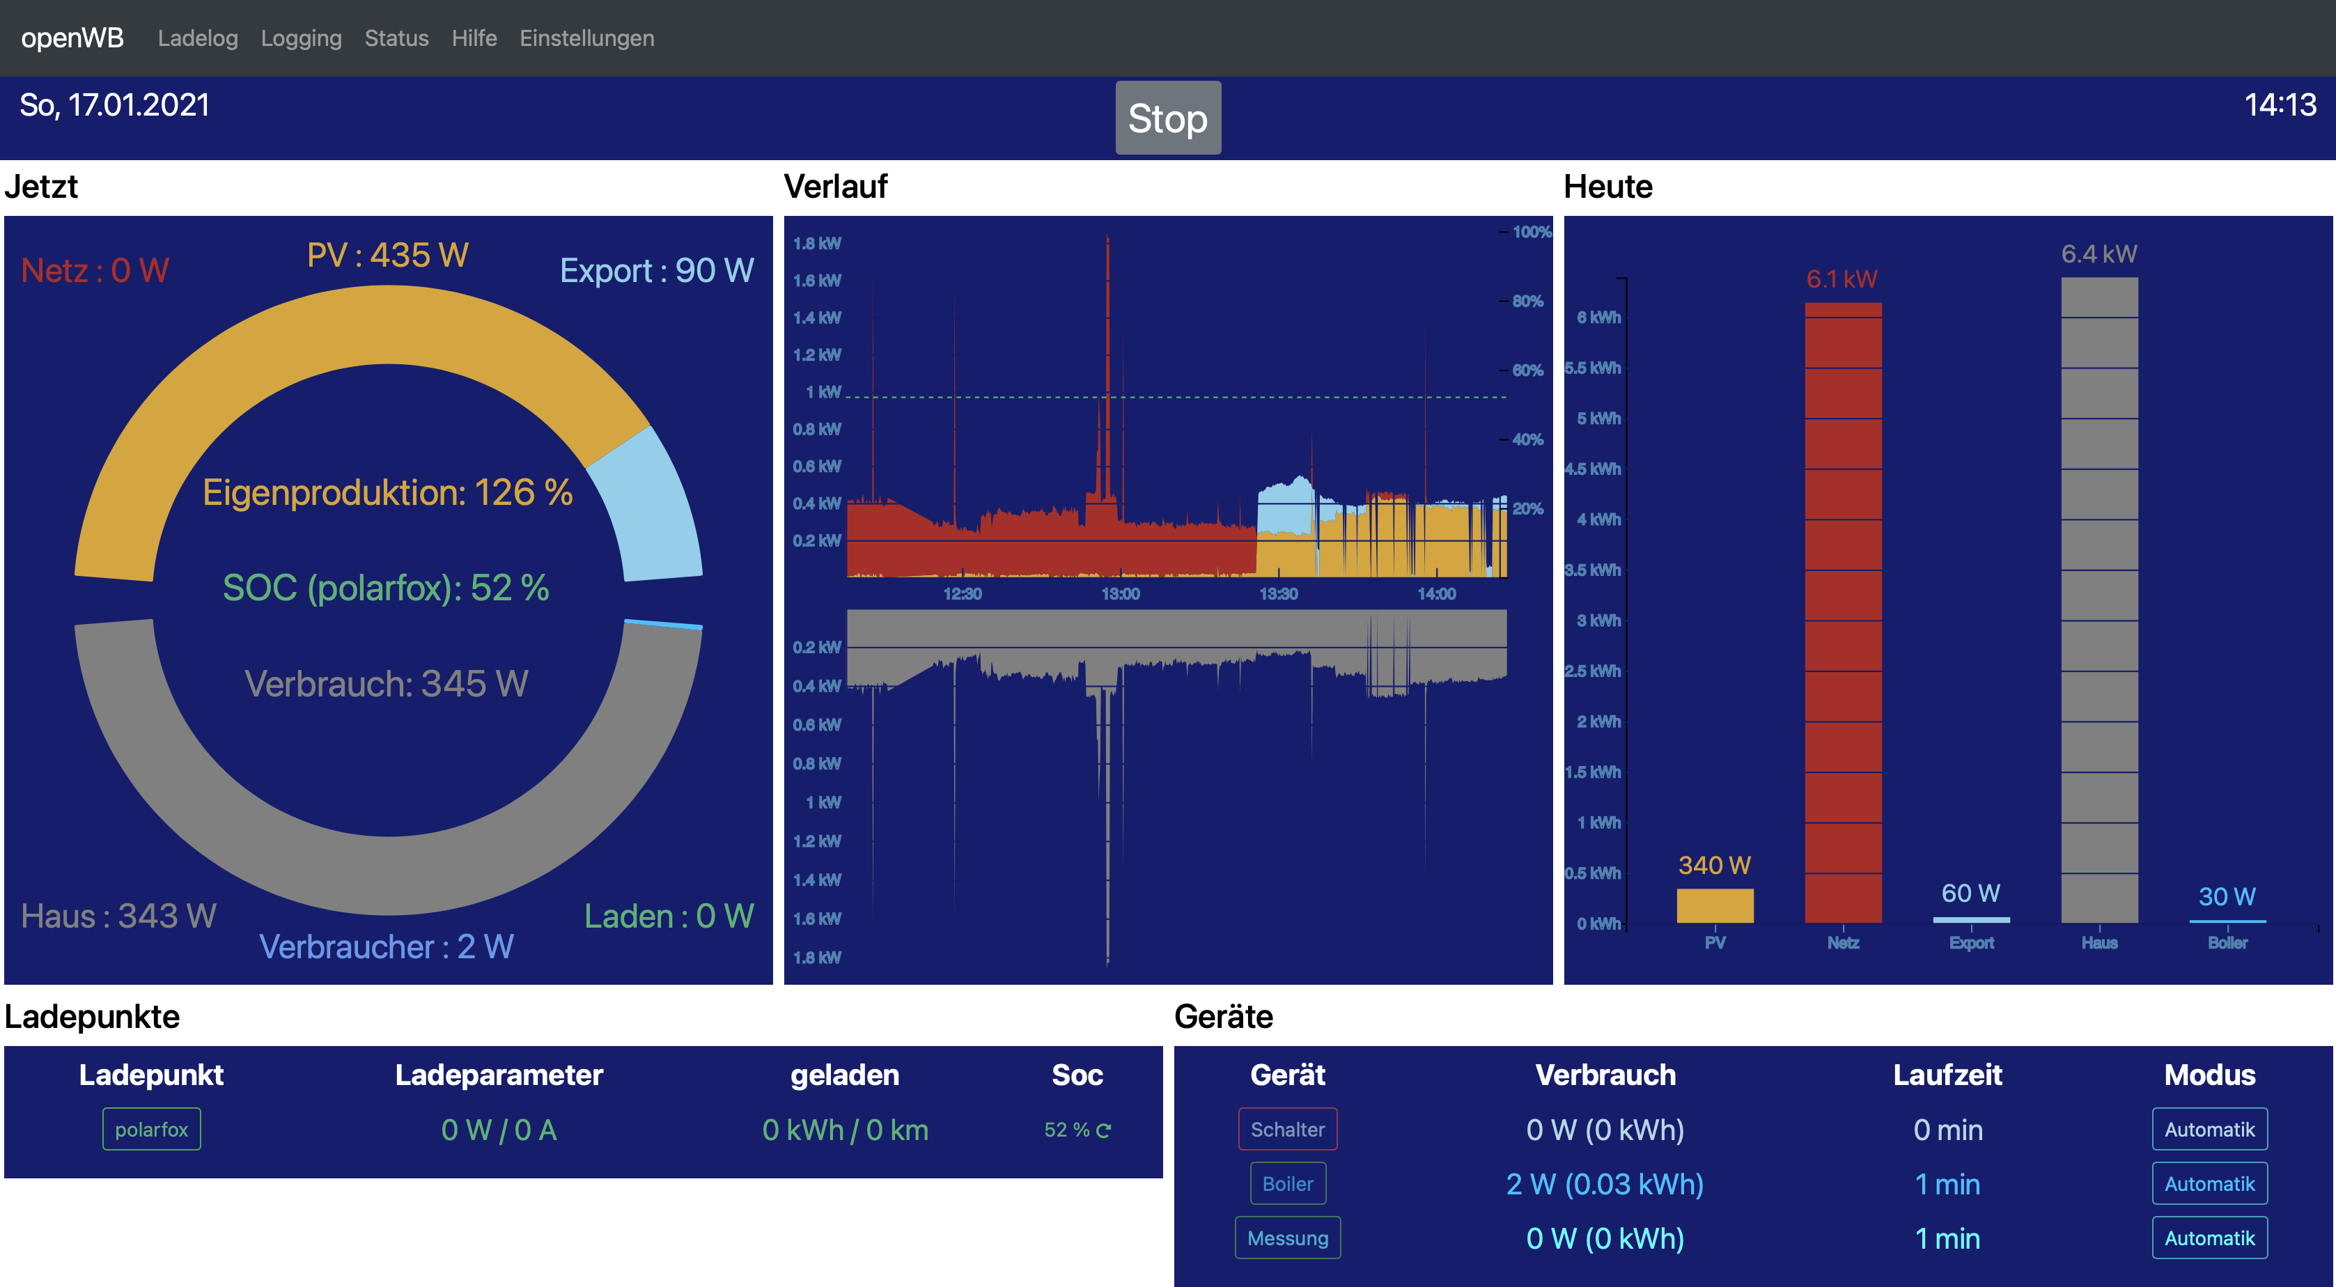Open the Hilfe menu item
The image size is (2336, 1287).
click(474, 38)
